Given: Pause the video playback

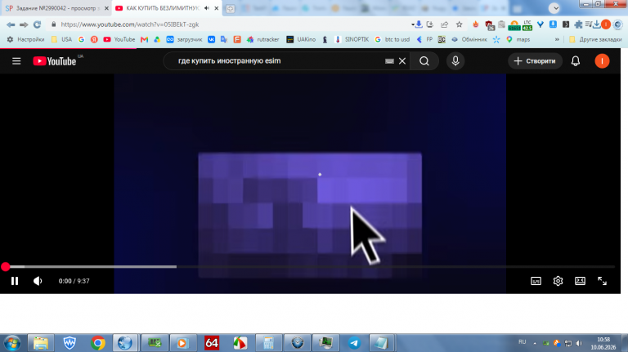Looking at the screenshot, I should pos(15,281).
